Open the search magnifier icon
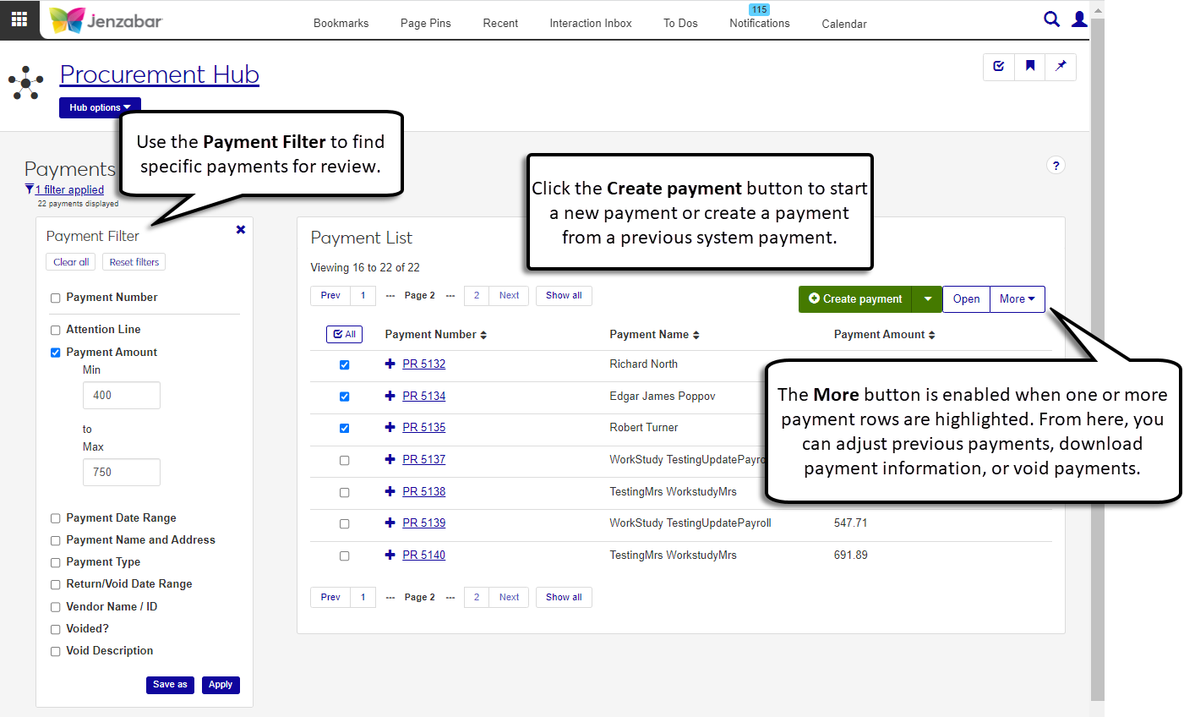Screen dimensions: 1184x717 coord(1051,19)
